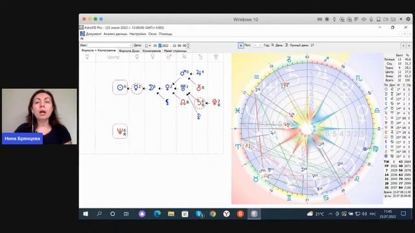Select the Chiron retrograde glyph
This screenshot has width=415, height=233.
tap(200, 87)
